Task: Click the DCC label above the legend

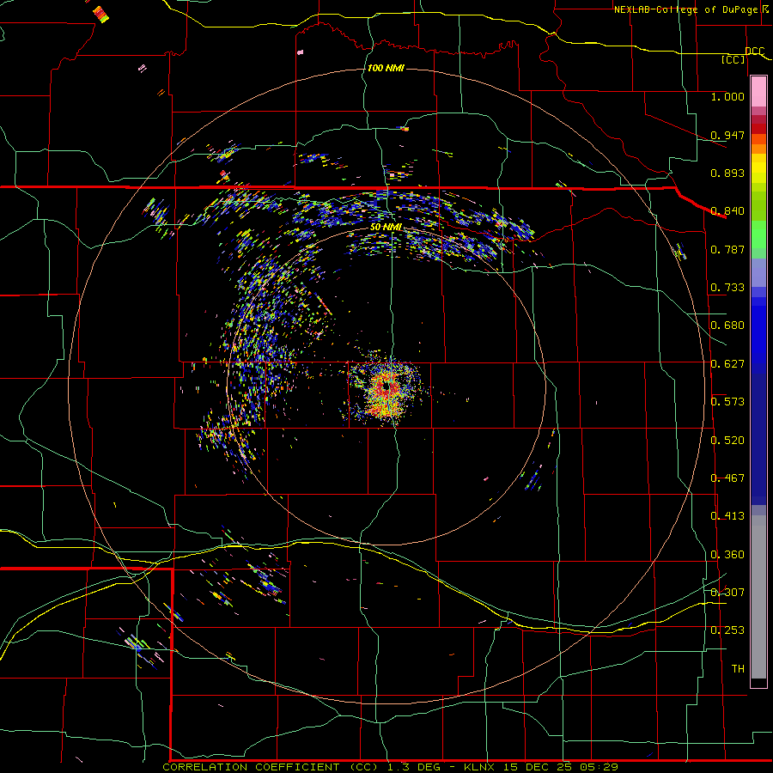Action: click(754, 52)
